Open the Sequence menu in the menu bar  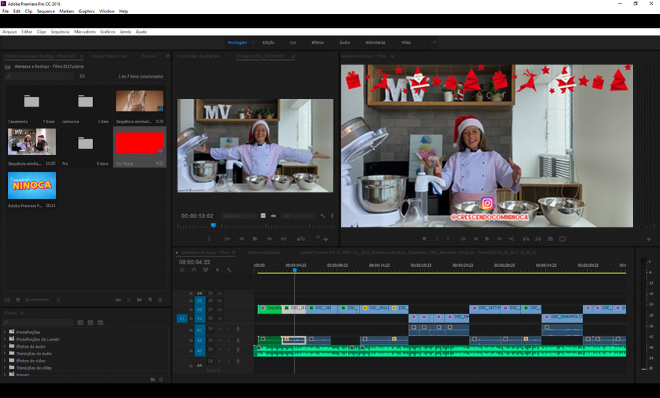coord(46,11)
